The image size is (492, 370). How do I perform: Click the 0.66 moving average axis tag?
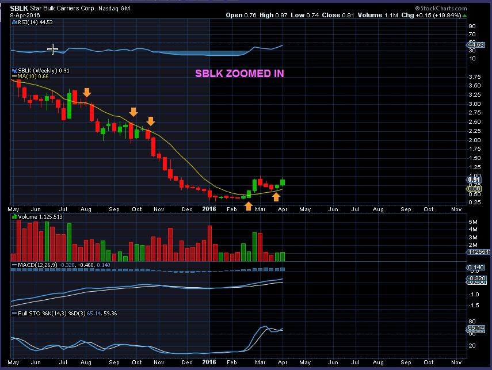[x=474, y=189]
